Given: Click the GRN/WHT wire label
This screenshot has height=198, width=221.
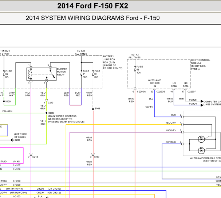Looking at the screenshot, I should point(12,94).
